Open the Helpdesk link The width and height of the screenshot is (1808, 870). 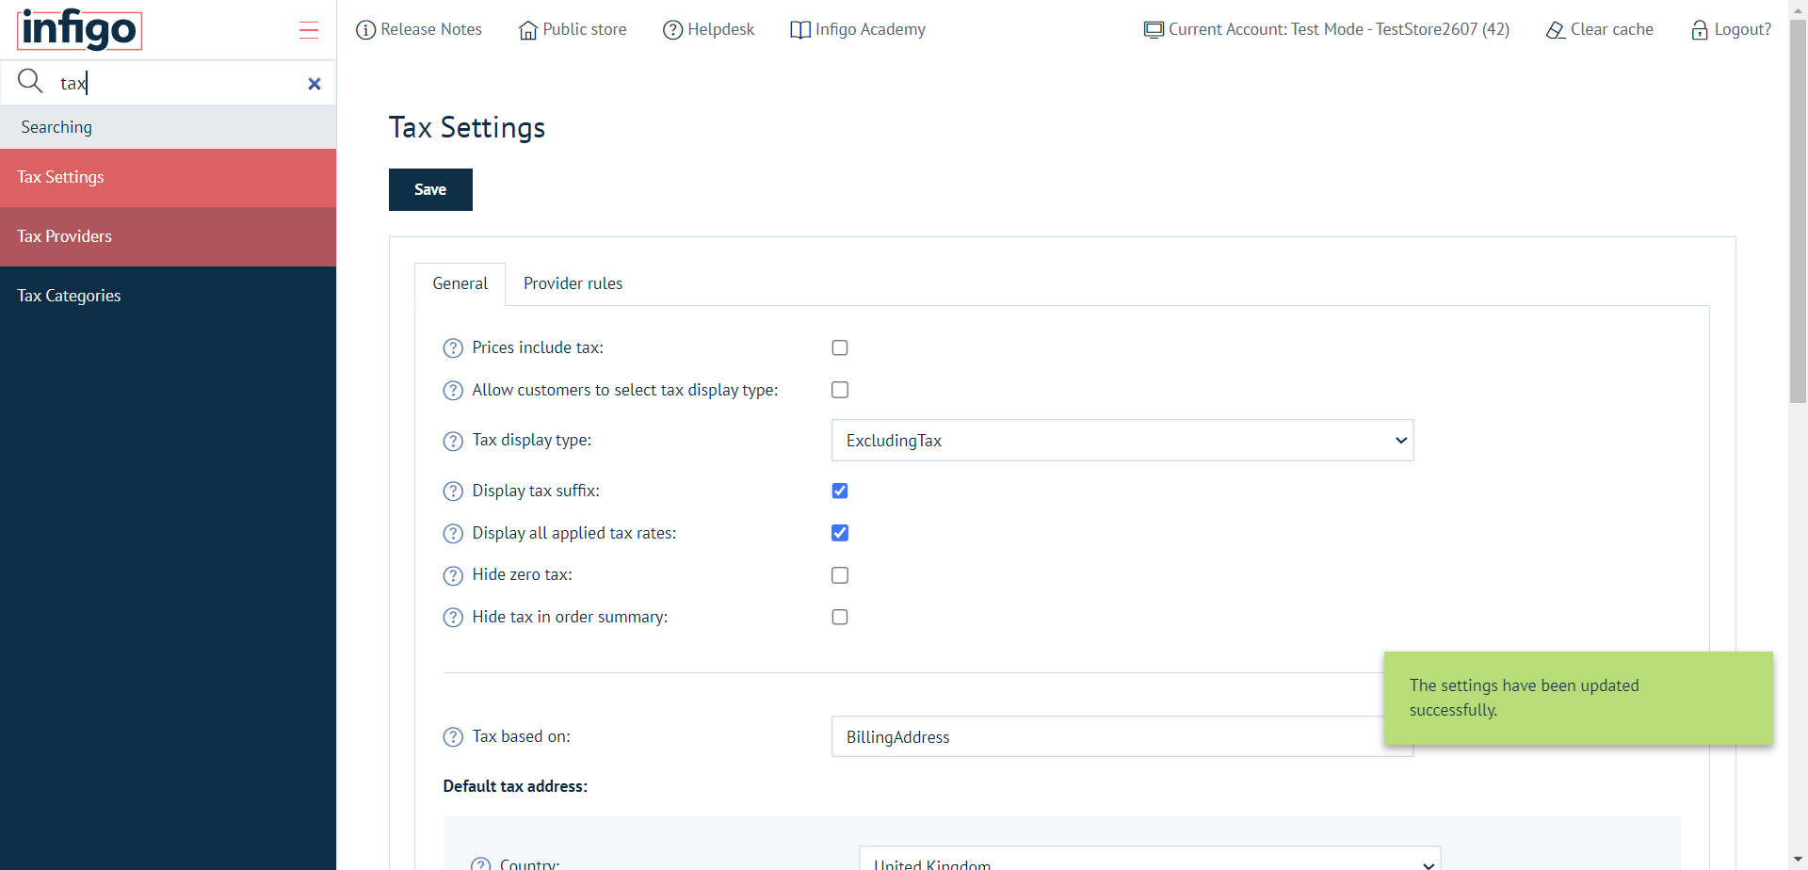point(708,30)
